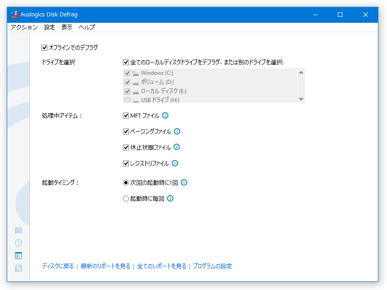Click the info icon next to レジストリファイル
The height and width of the screenshot is (290, 387).
[x=175, y=163]
